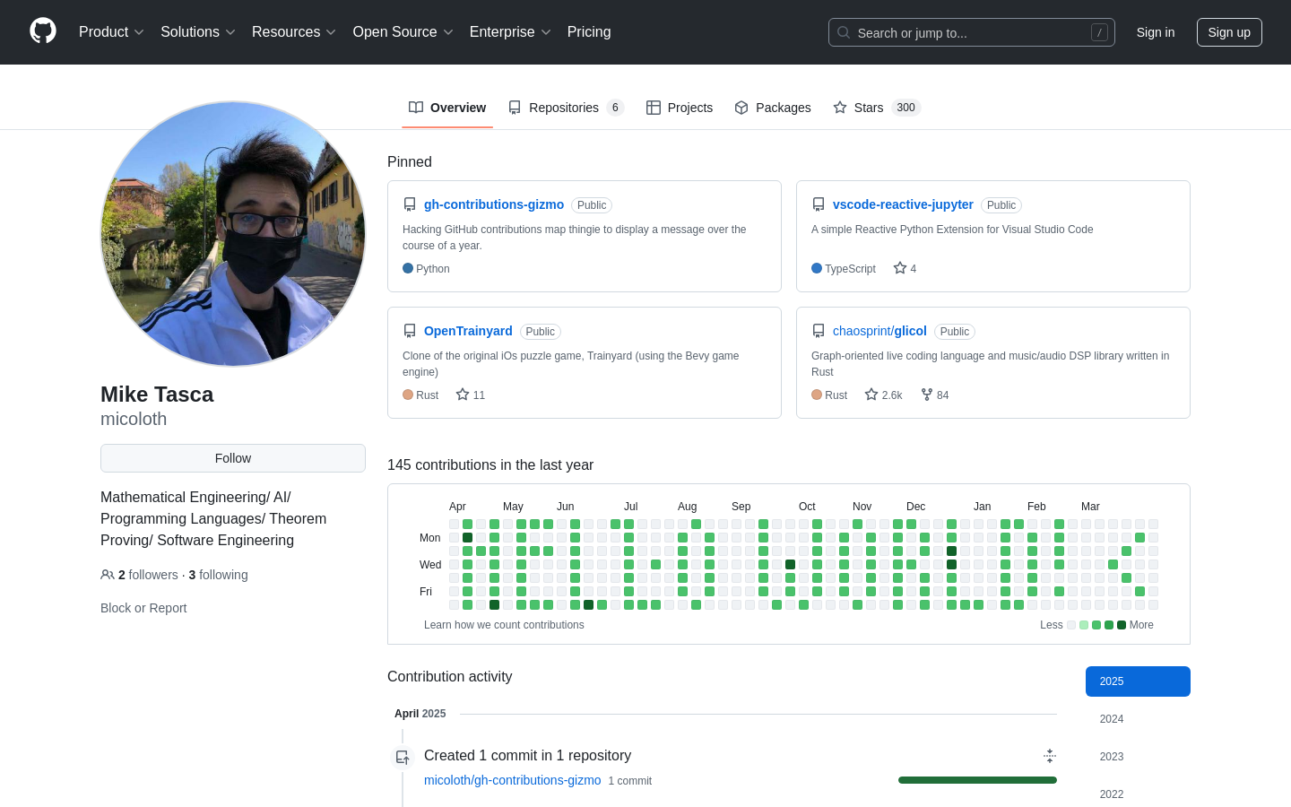Click the followers people icon

108,575
